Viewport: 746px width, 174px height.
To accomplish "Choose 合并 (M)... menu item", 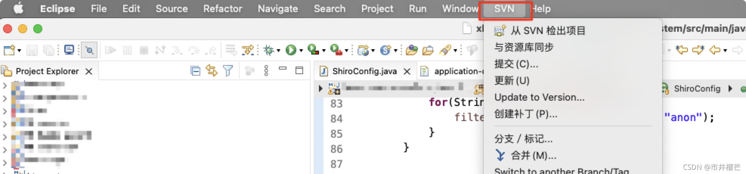I will click(x=573, y=155).
